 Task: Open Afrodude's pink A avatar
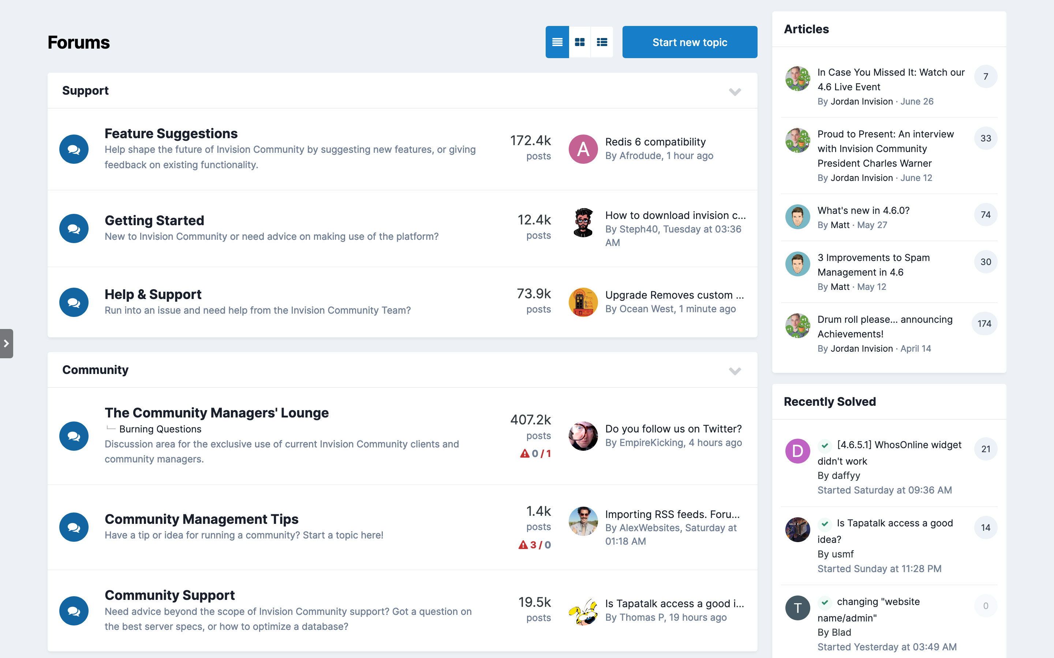point(583,149)
